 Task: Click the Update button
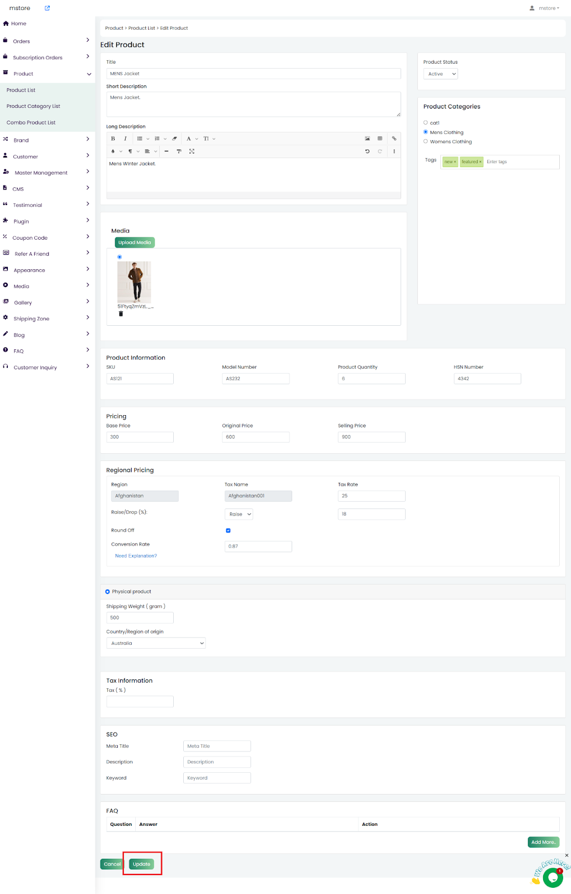[x=141, y=864]
